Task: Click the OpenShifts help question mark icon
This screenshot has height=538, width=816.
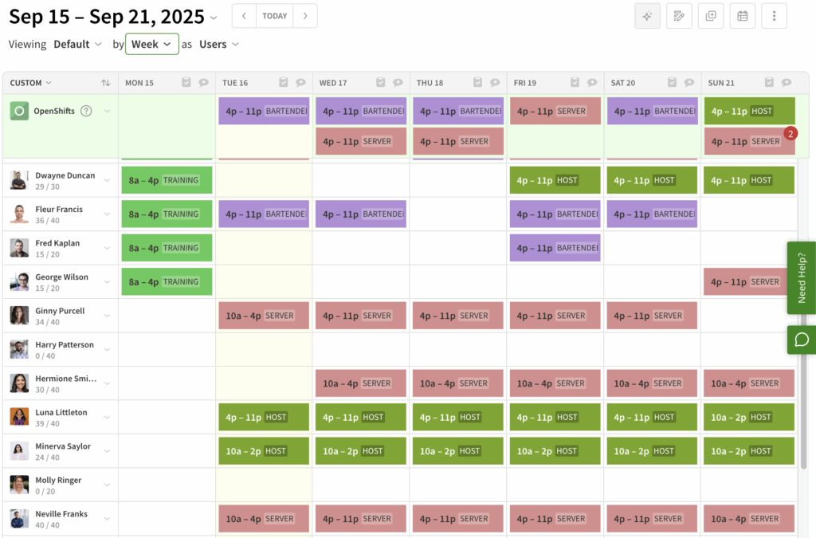Action: 86,111
